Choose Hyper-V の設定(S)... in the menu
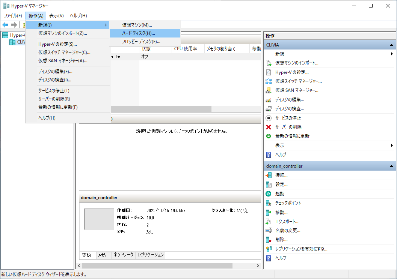 [x=68, y=44]
